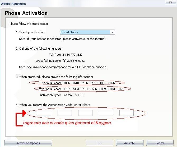This screenshot has width=177, height=147.
Task: Click the Serial Number label
Action: 52,83
